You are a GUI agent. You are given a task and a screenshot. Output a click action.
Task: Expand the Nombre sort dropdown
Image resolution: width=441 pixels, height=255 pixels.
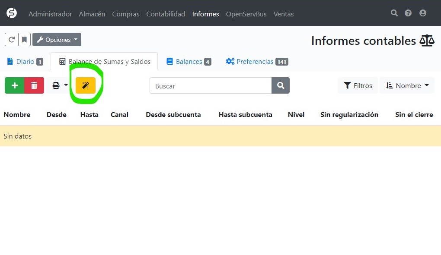pyautogui.click(x=407, y=85)
